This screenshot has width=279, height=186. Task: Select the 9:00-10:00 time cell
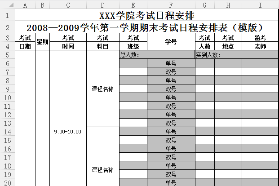pos(67,132)
